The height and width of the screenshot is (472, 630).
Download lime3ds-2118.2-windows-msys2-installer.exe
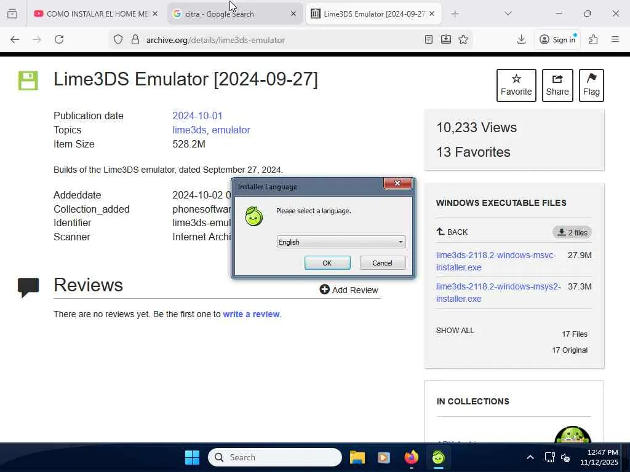tap(498, 293)
